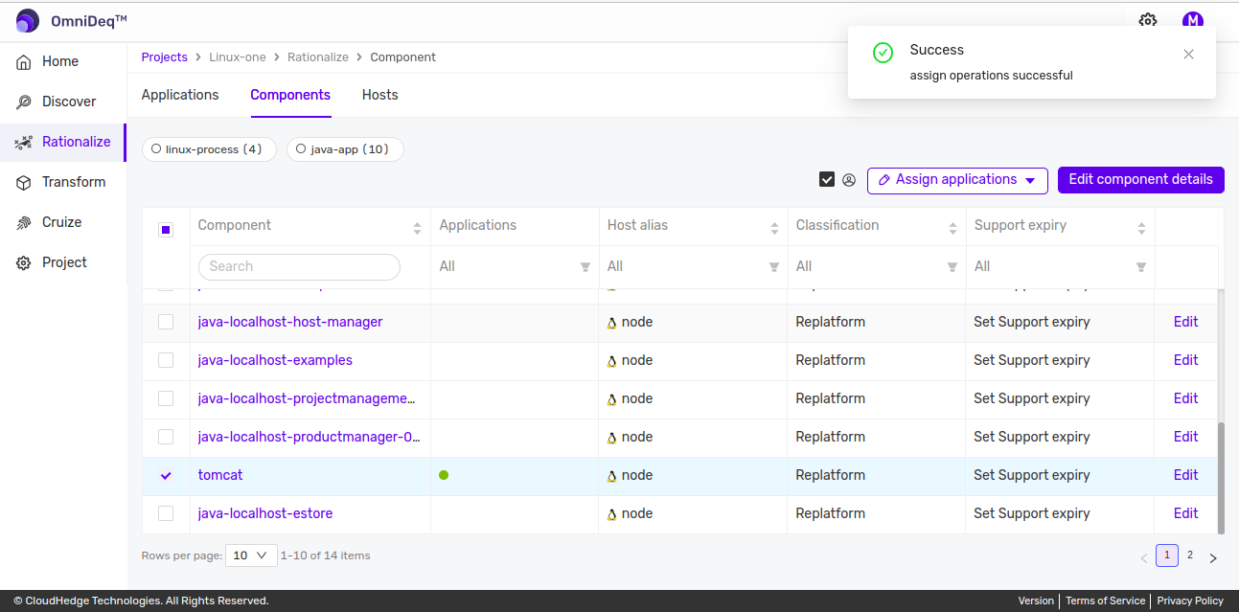Type in the Component search field
Viewport: 1239px width, 612px height.
(x=299, y=266)
